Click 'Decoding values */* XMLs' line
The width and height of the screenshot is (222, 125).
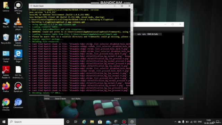click(x=46, y=93)
